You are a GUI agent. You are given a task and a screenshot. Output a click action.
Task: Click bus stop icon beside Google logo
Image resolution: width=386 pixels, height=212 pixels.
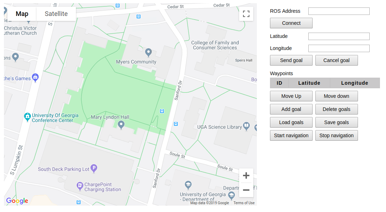click(78, 202)
